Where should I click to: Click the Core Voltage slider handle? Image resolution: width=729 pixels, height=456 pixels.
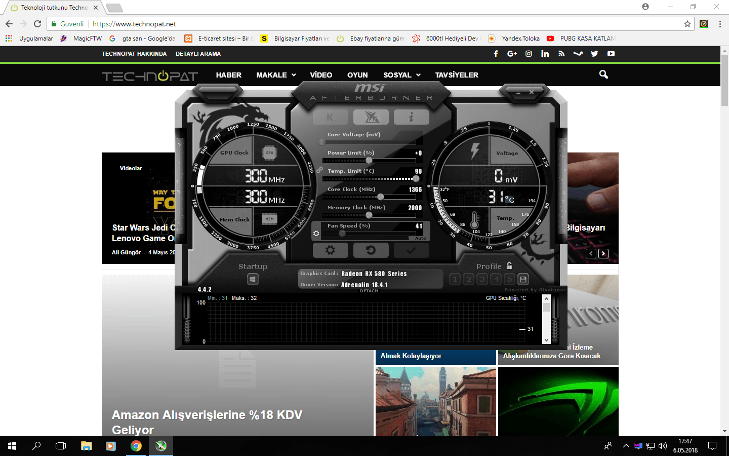[x=322, y=142]
